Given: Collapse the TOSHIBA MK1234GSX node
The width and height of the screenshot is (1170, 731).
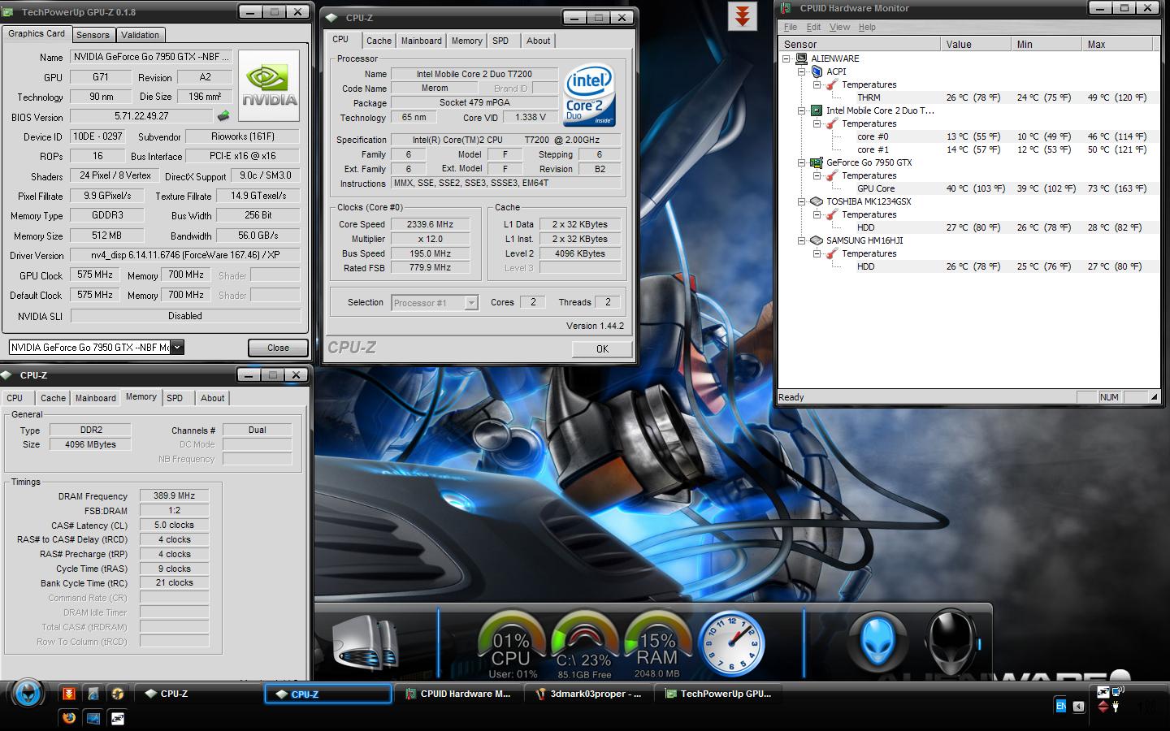Looking at the screenshot, I should point(801,201).
